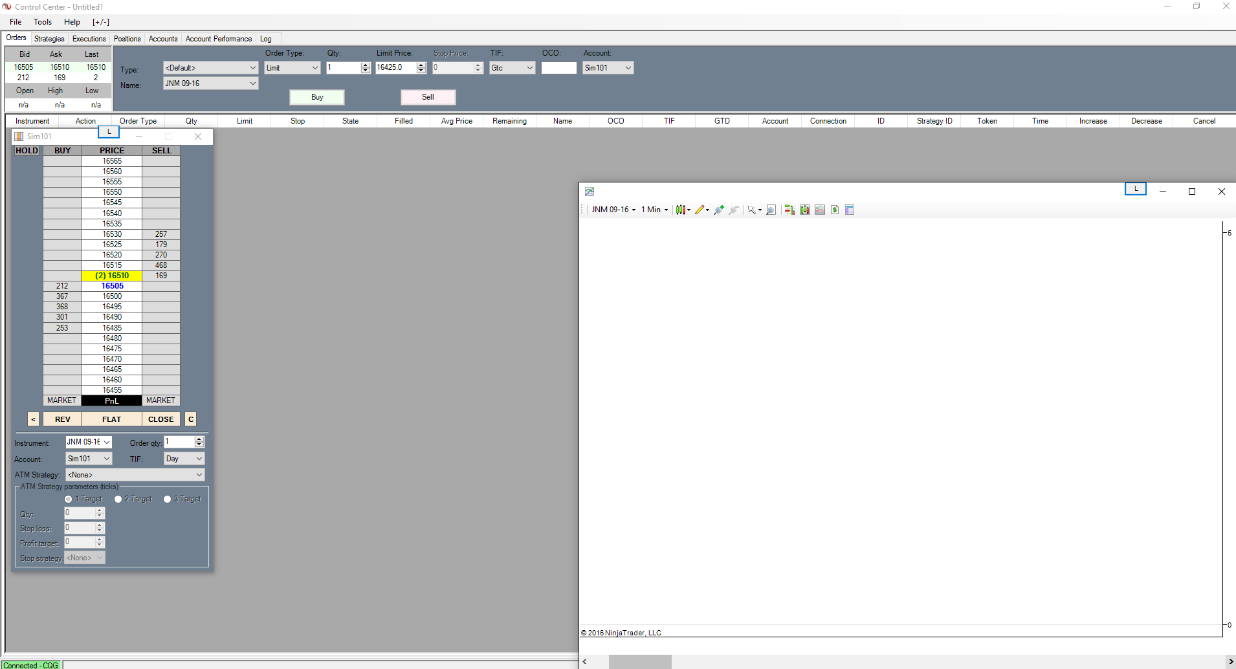This screenshot has width=1236, height=669.
Task: Click the chart horizontal scrollbar thumb
Action: click(x=640, y=662)
